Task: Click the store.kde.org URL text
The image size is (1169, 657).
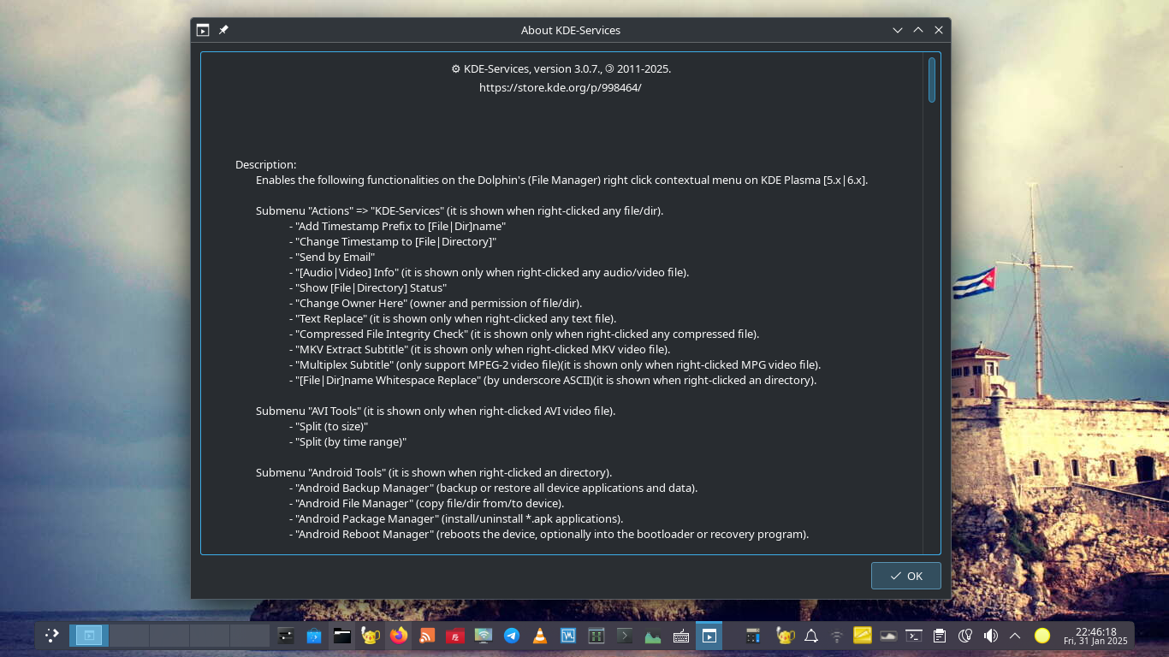Action: coord(560,87)
